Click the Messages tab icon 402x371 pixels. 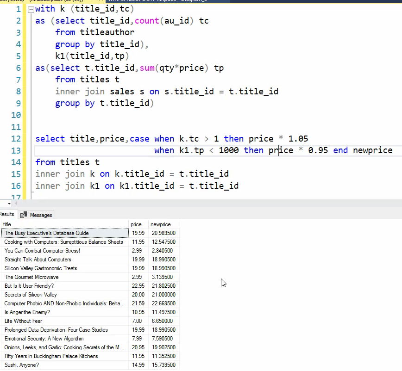[24, 215]
